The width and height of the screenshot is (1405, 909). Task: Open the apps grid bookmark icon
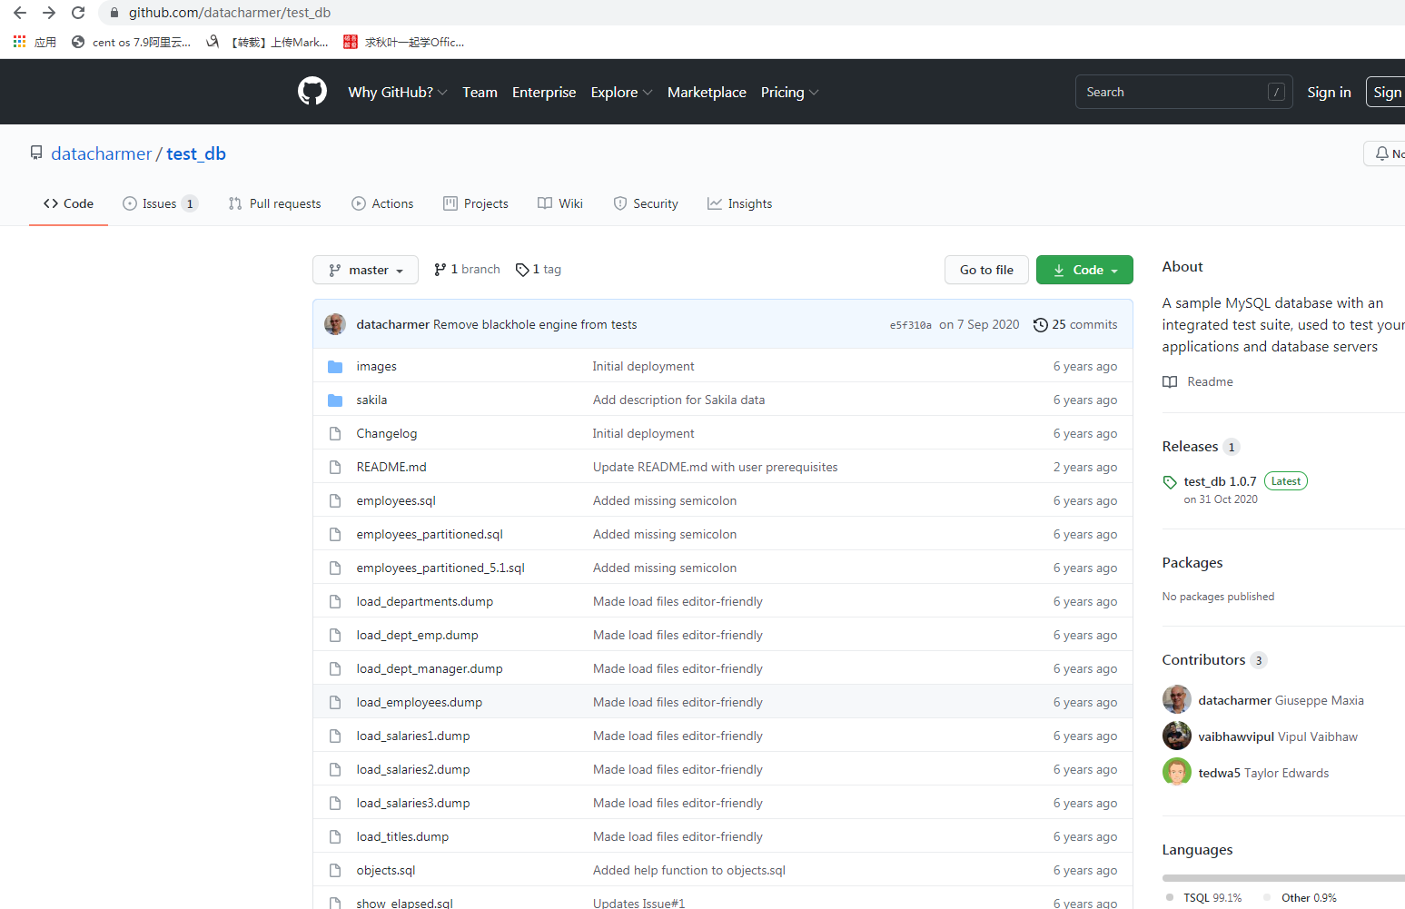click(19, 42)
